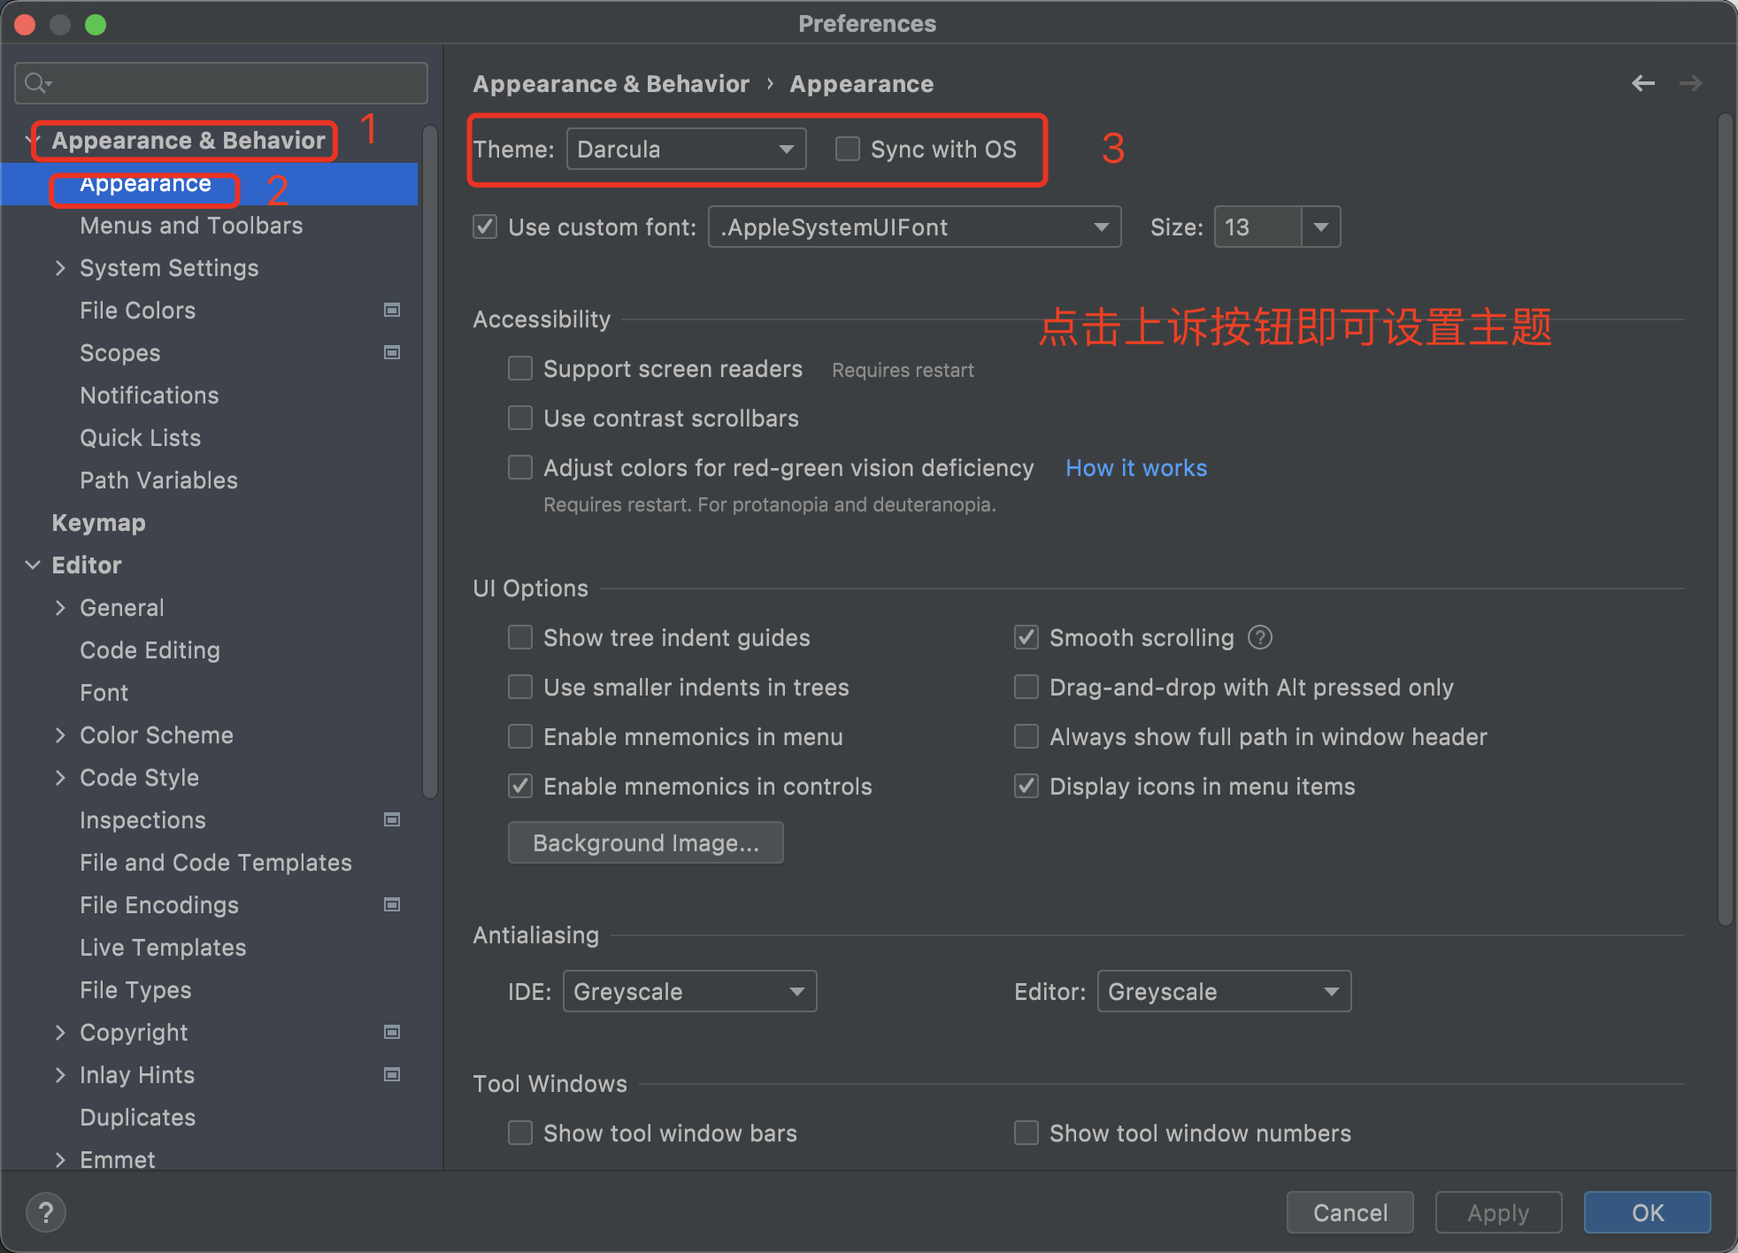Toggle Support screen readers checkbox
This screenshot has width=1738, height=1253.
(520, 368)
